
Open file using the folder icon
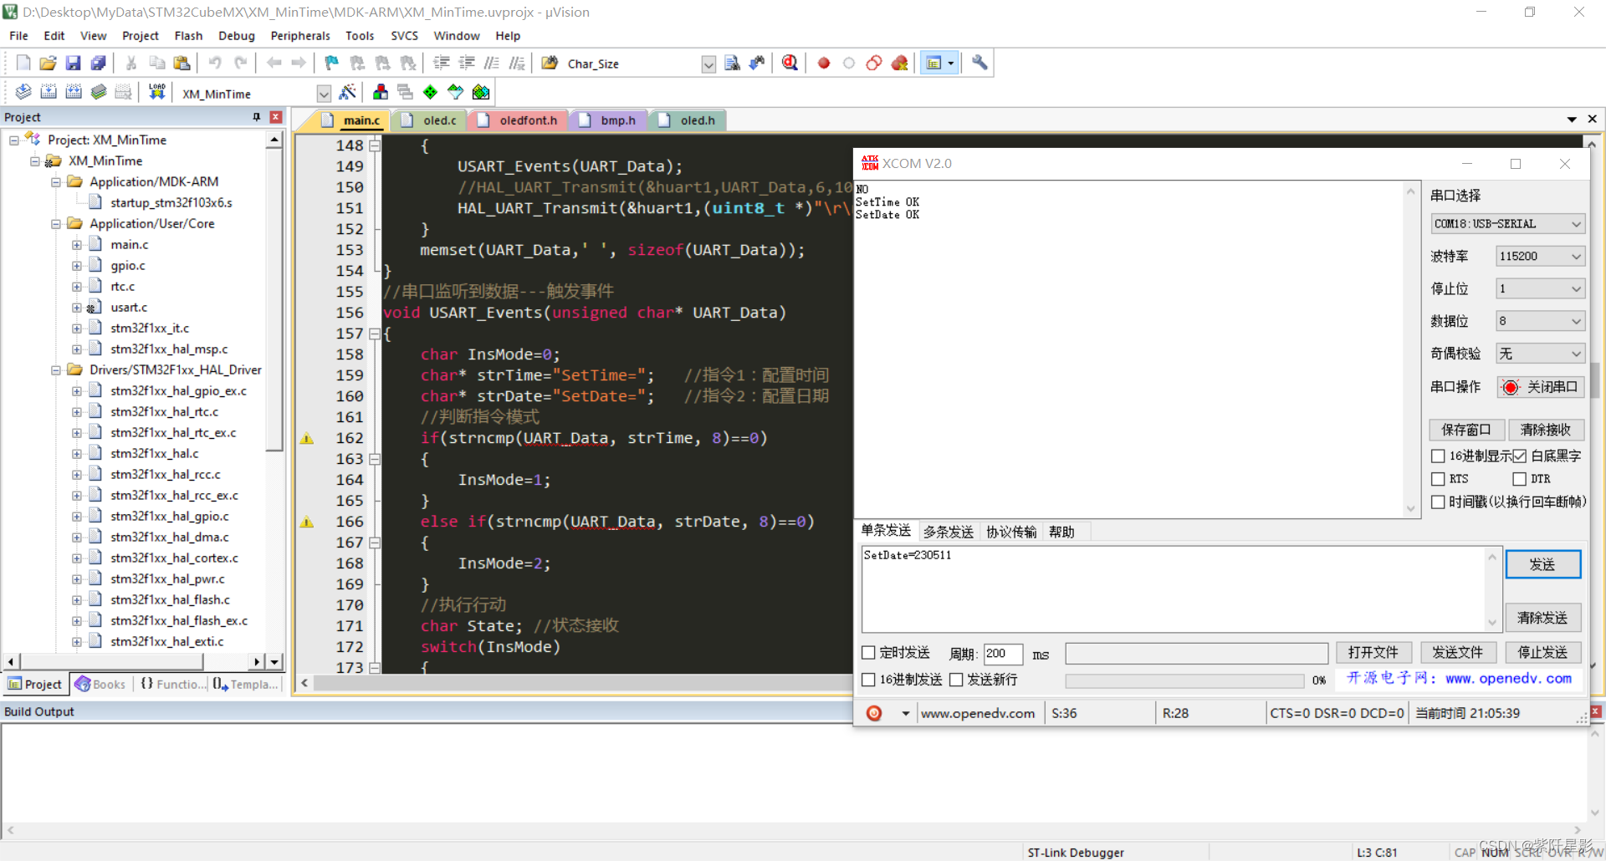(48, 64)
